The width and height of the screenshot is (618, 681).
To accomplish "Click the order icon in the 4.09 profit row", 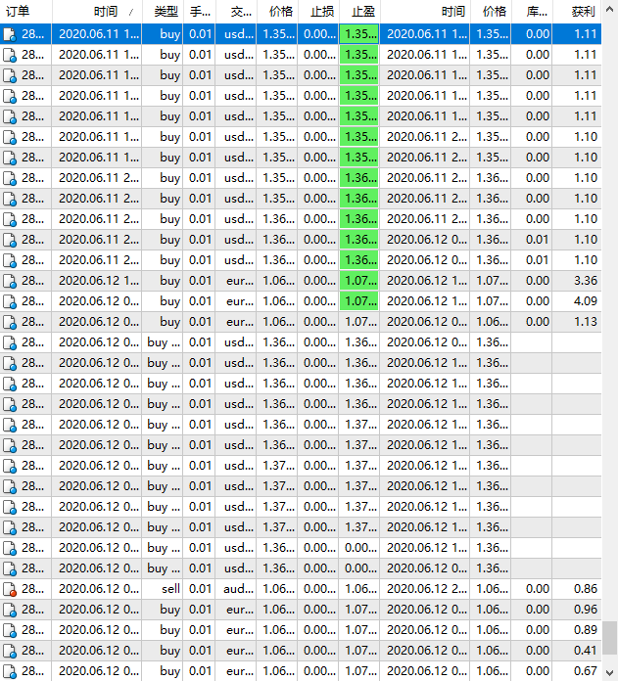I will [x=10, y=301].
